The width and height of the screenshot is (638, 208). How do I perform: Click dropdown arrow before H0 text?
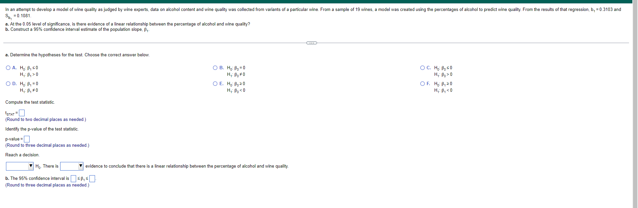[31, 166]
